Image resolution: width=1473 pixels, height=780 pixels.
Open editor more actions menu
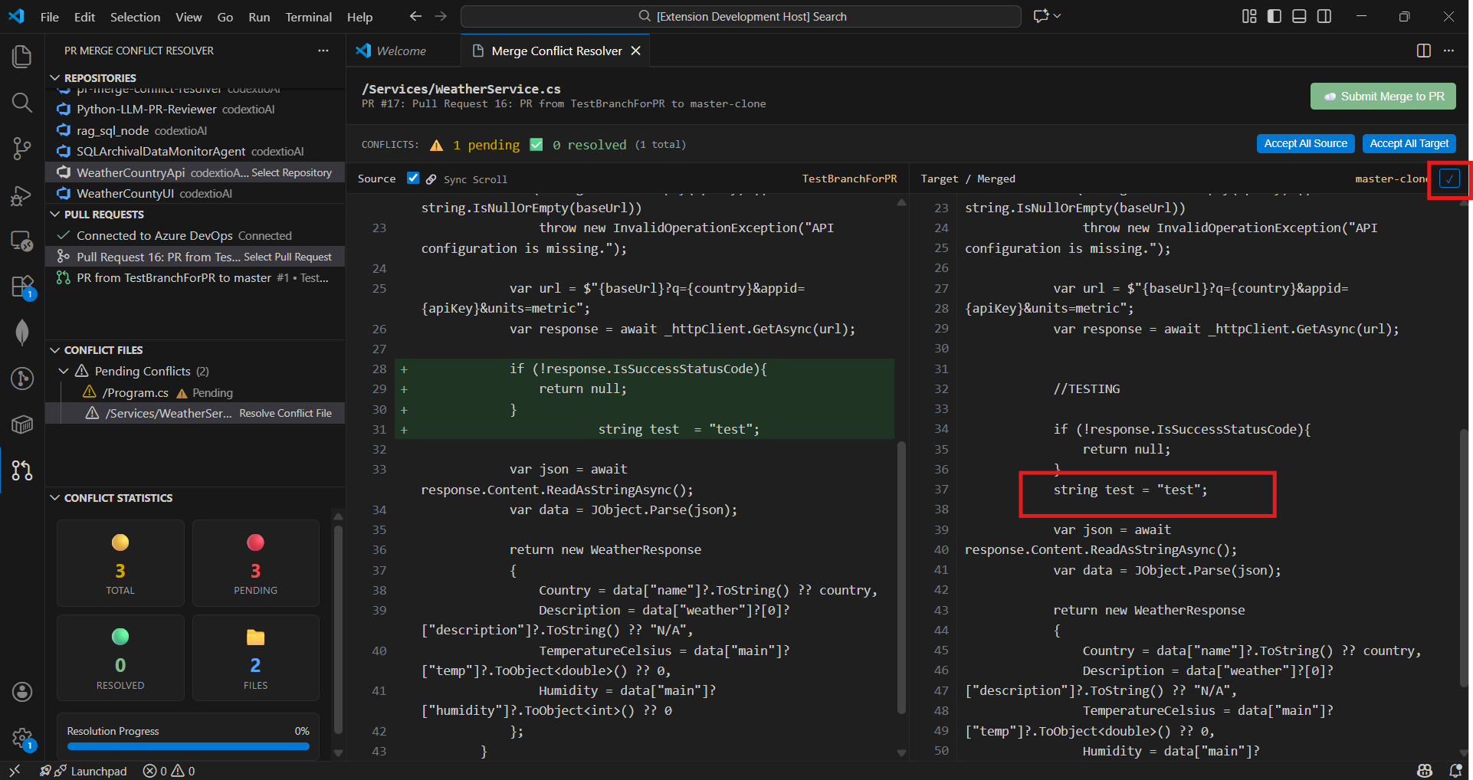[1448, 51]
